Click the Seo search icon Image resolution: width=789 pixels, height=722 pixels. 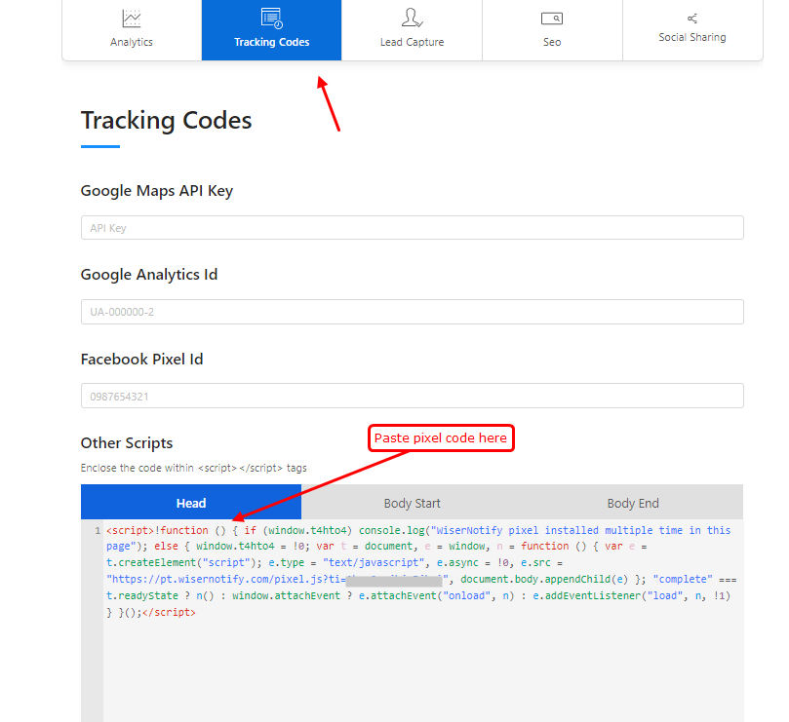(x=552, y=19)
